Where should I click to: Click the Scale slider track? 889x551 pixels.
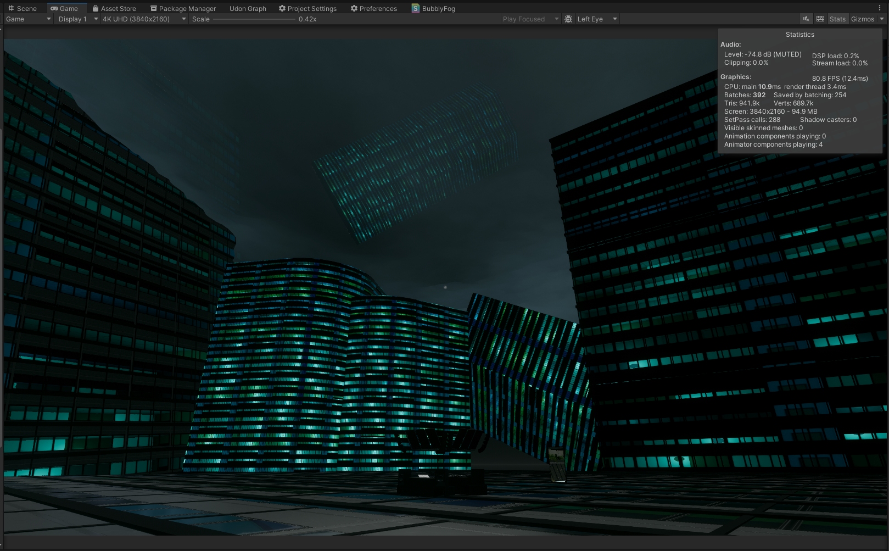point(254,19)
